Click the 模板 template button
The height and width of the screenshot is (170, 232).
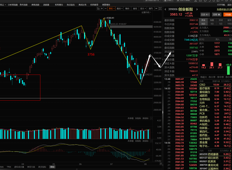[x=52, y=167]
